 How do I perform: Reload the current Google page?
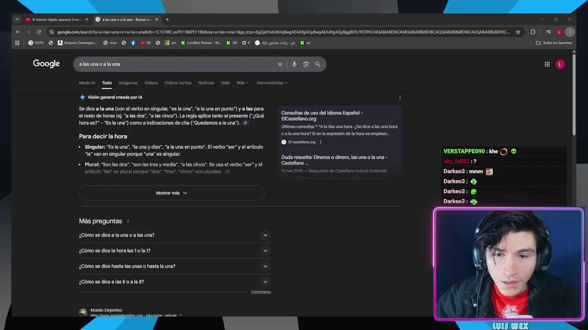click(39, 32)
